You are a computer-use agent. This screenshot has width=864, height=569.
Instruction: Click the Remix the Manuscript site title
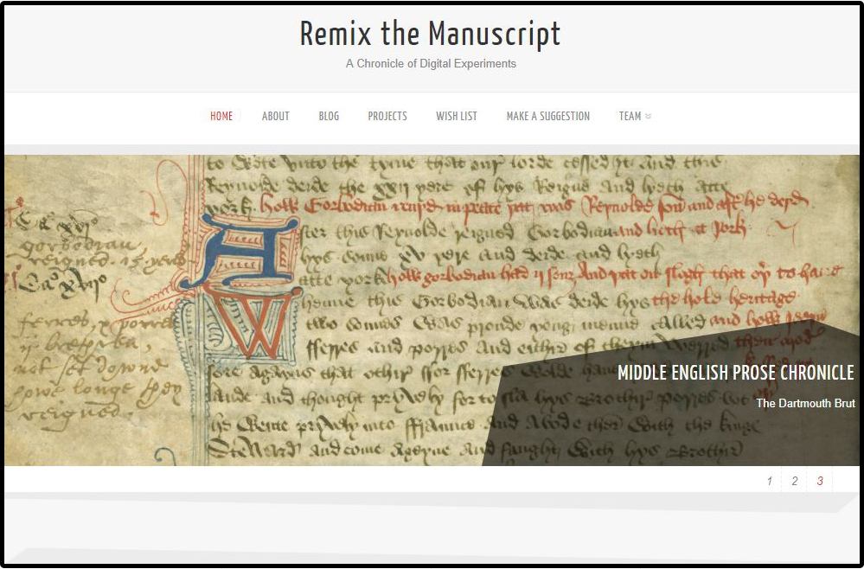[x=430, y=34]
